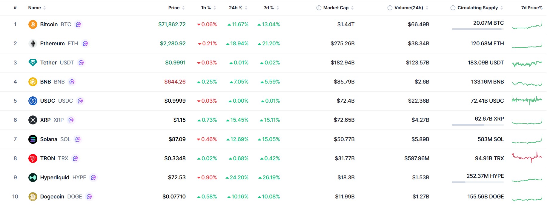Click the purple badge icon beside SOL
The height and width of the screenshot is (205, 550).
click(x=78, y=139)
